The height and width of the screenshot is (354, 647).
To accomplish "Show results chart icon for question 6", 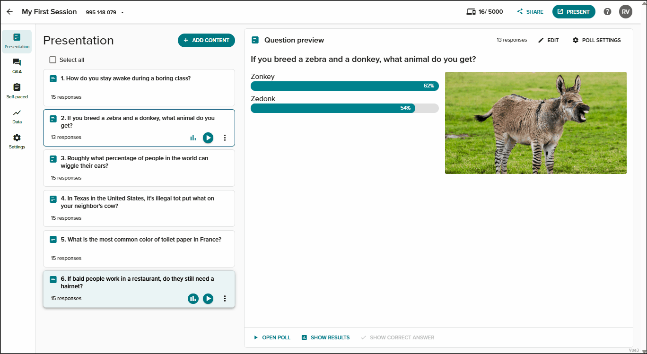I will (193, 299).
